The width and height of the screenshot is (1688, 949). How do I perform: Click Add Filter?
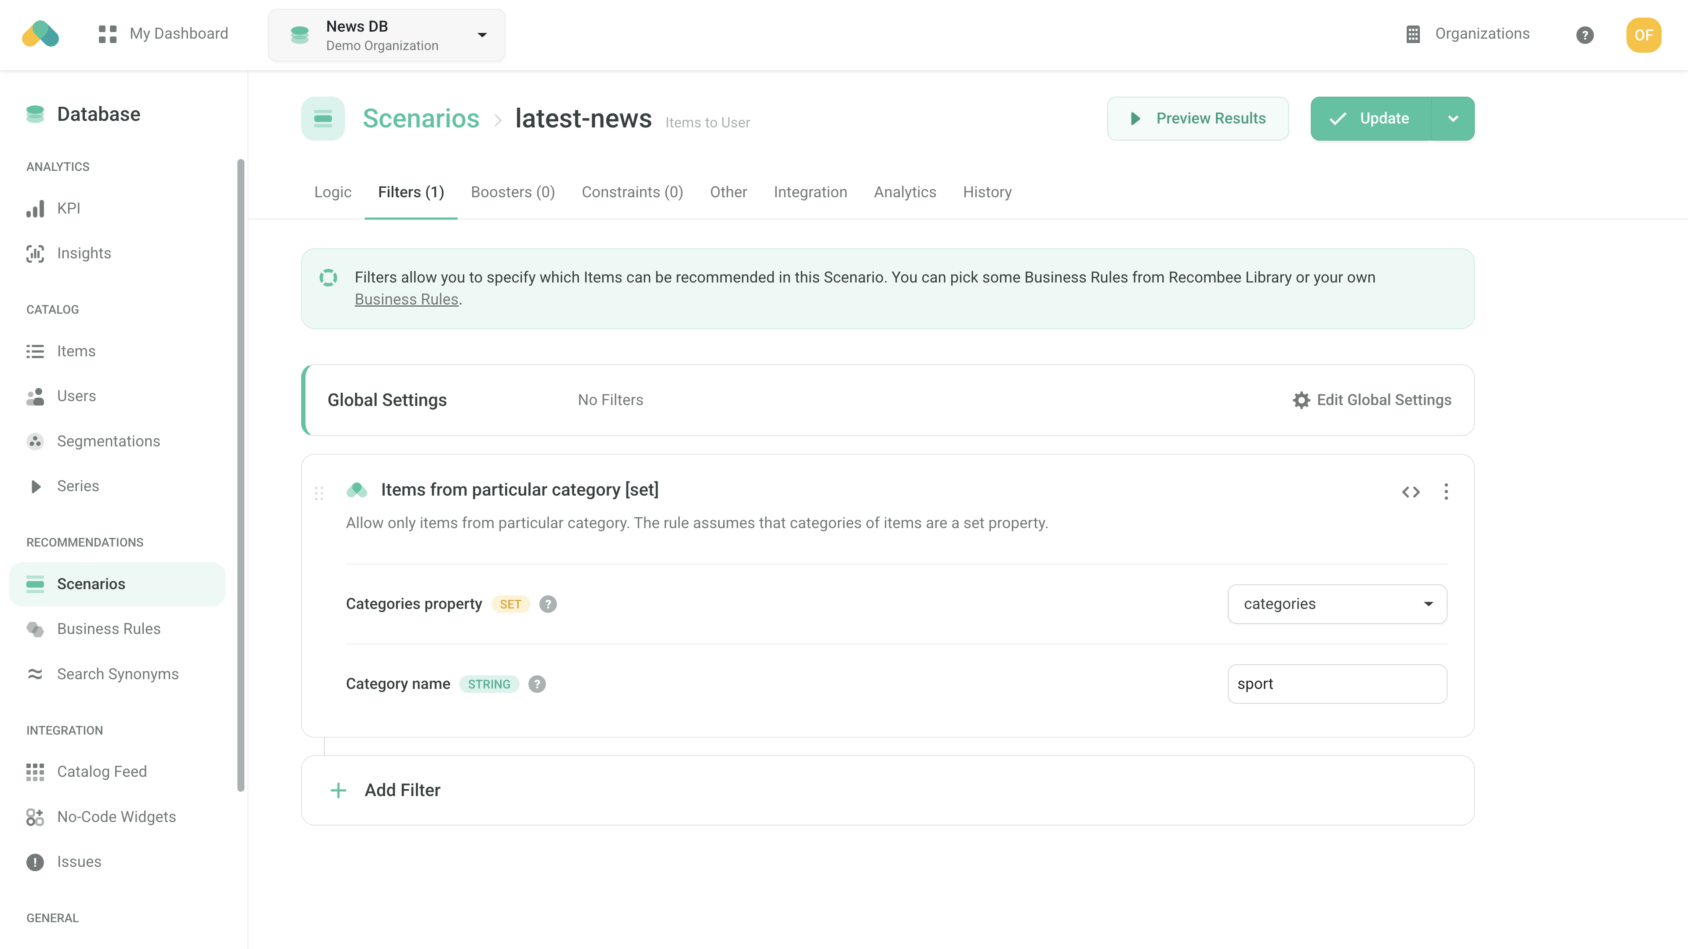[402, 790]
